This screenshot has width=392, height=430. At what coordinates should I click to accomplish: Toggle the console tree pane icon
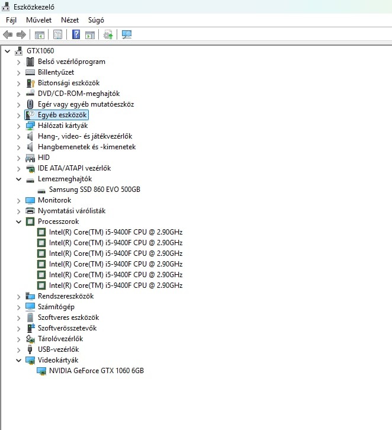40,34
